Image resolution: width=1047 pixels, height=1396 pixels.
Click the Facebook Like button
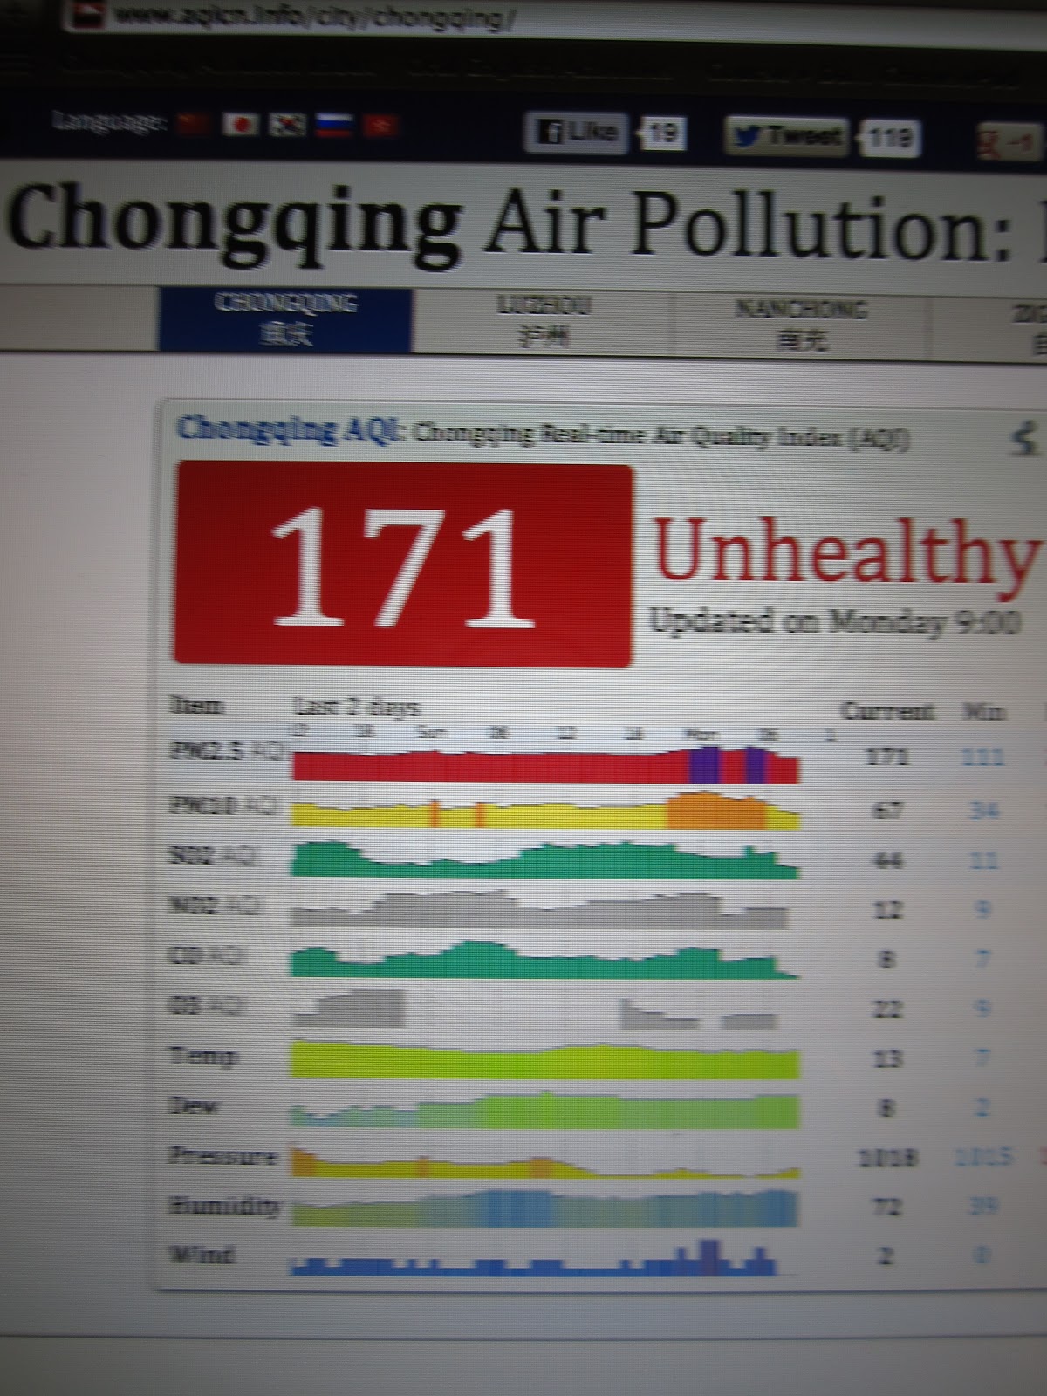(x=576, y=133)
